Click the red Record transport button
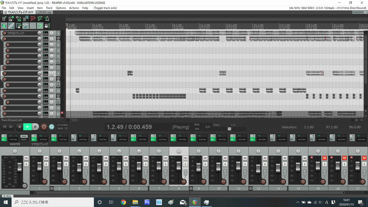368x207 pixels. click(x=44, y=127)
